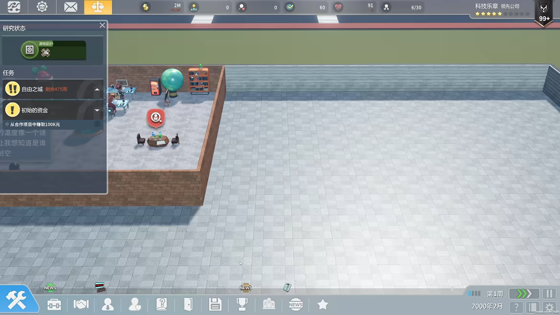The height and width of the screenshot is (315, 560).
Task: Open the NEWS globe icon in bottom bar
Action: click(296, 304)
